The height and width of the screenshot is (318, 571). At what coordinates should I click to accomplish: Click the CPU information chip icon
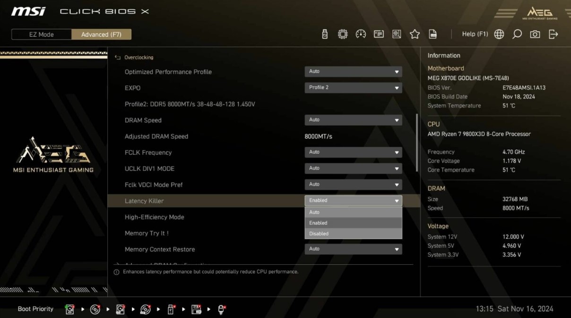pos(343,34)
